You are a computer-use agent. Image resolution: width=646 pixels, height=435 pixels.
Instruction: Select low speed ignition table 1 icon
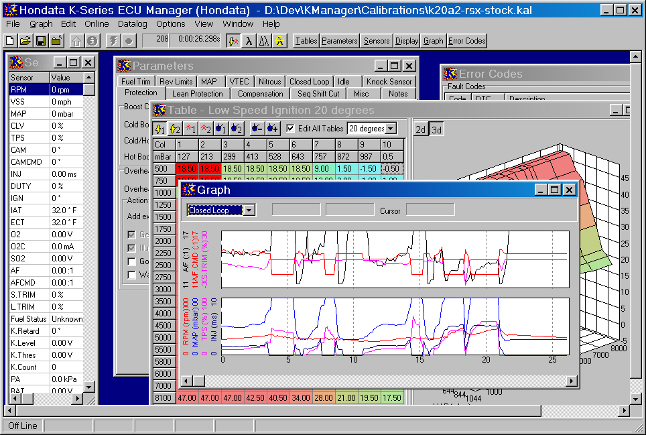[x=160, y=129]
